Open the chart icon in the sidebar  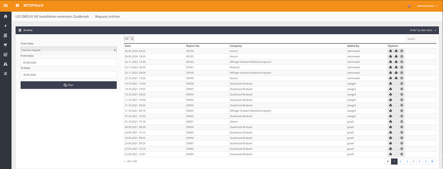(x=5, y=54)
